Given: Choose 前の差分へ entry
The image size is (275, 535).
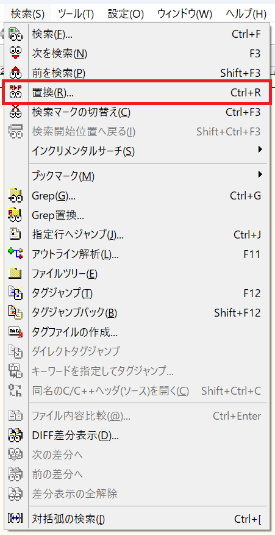Looking at the screenshot, I should [x=138, y=474].
